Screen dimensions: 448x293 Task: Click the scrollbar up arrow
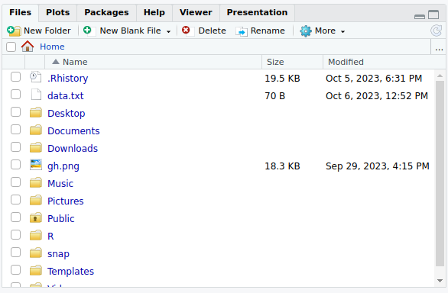440,76
